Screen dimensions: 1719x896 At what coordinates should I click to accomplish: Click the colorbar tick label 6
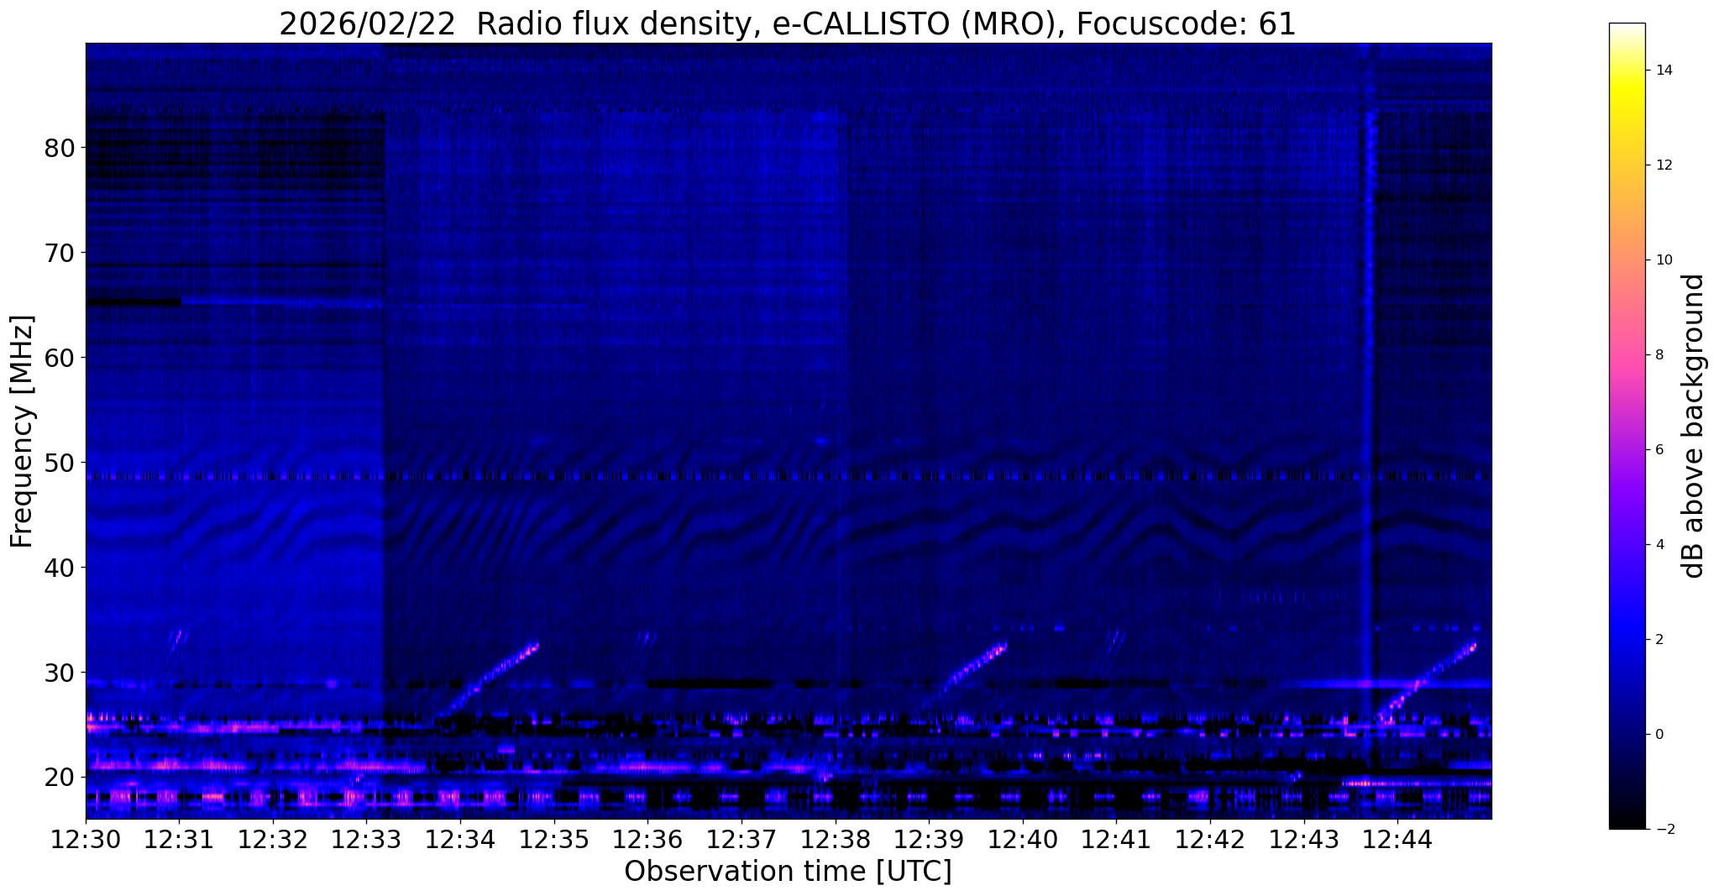tap(1659, 450)
